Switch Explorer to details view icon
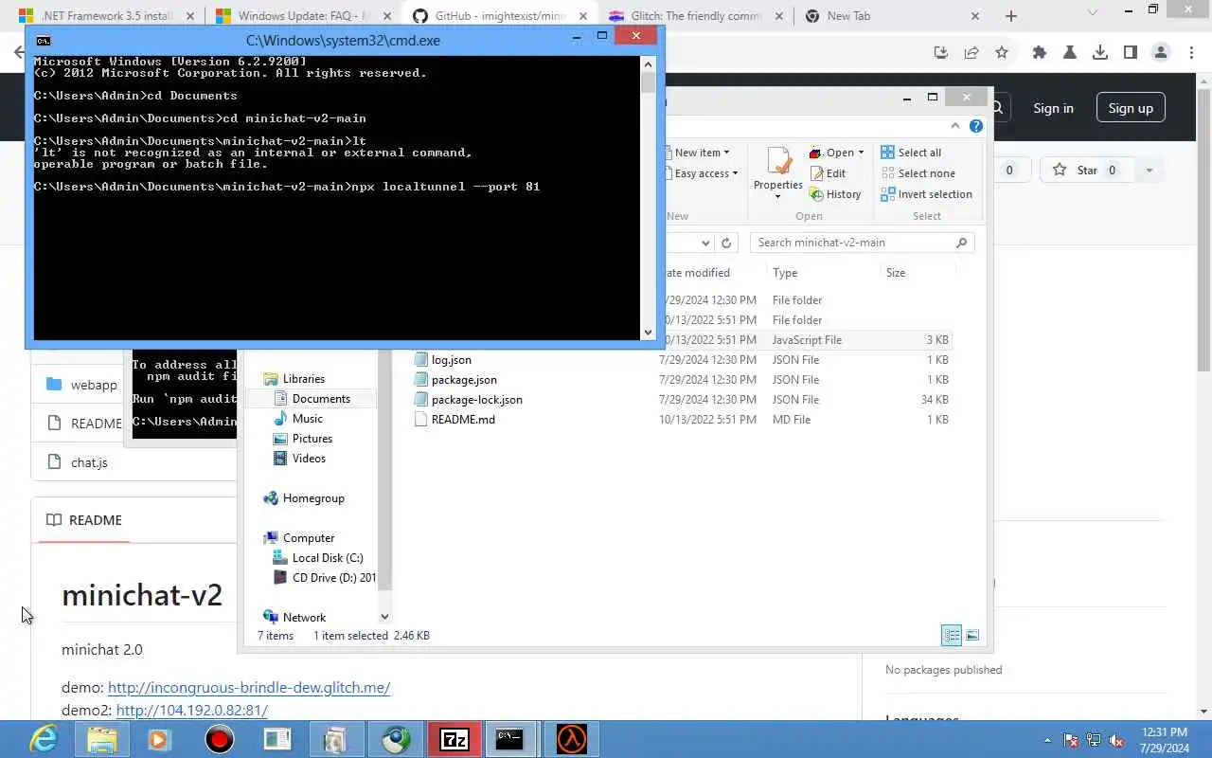This screenshot has height=758, width=1212. click(952, 635)
